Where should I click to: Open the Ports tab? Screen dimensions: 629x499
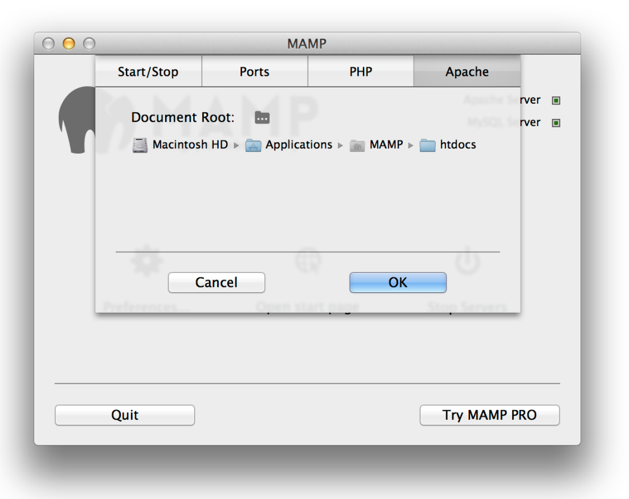(255, 71)
